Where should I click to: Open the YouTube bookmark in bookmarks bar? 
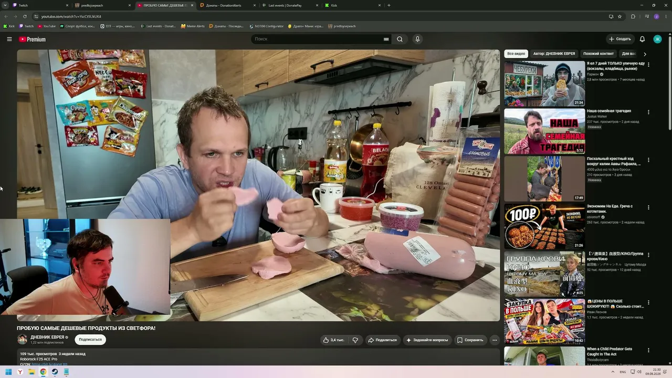47,26
